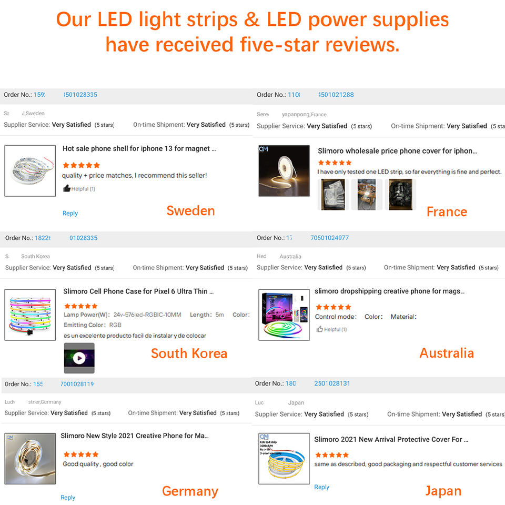
Task: Click the star rating in the South Korea review
Action: tap(81, 306)
